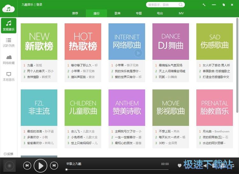Play previous track button
Image resolution: width=239 pixels, height=174 pixels.
coord(27,165)
